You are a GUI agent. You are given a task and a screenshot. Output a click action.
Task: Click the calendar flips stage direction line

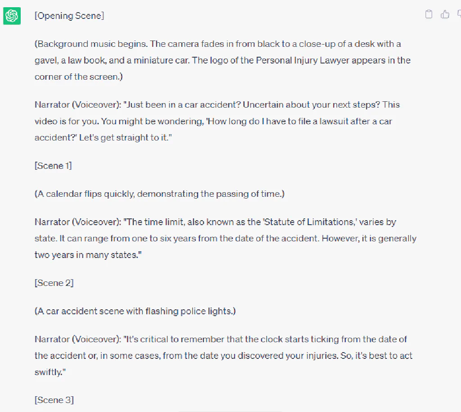[160, 194]
